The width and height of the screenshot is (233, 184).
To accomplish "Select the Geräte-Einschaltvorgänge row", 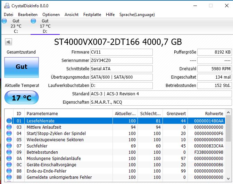I will click(115, 165).
